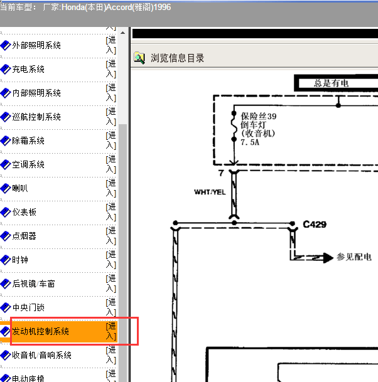Click [进入] link for 外部照明系统
The height and width of the screenshot is (382, 378).
(111, 45)
